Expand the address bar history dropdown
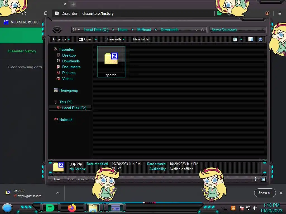286x214 pixels. [196, 30]
